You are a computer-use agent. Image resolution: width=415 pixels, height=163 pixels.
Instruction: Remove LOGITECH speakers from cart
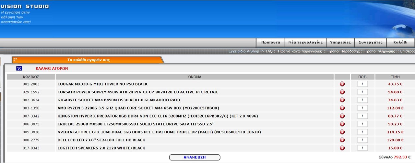point(342,148)
